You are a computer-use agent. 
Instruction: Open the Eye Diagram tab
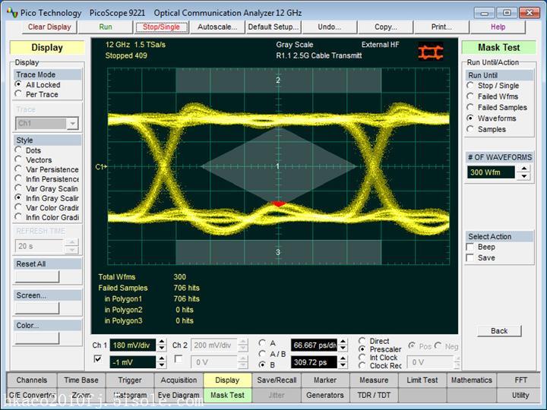coord(179,395)
